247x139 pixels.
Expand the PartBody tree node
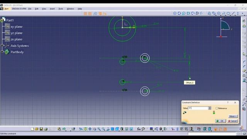[x=2, y=51]
